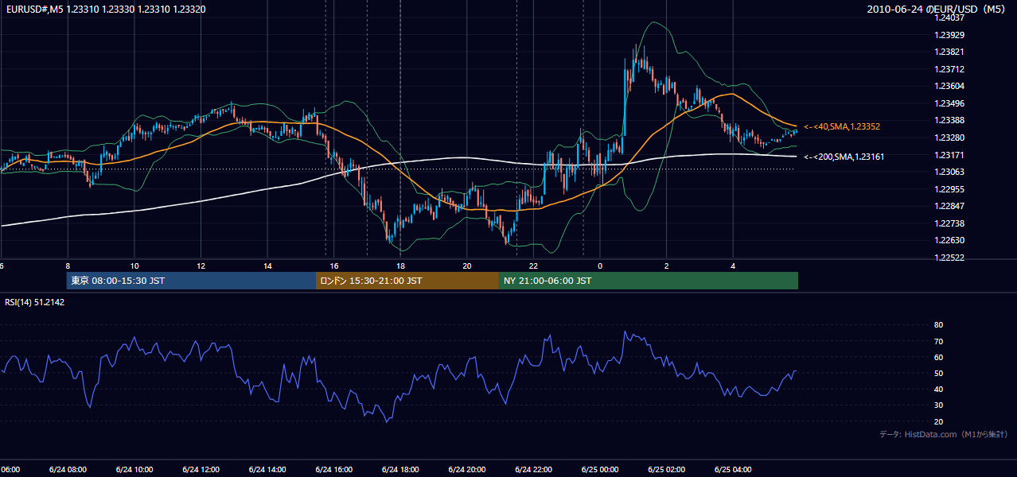Click the bottom axis label 6/24 10:00
Image resolution: width=1017 pixels, height=477 pixels.
[x=134, y=470]
